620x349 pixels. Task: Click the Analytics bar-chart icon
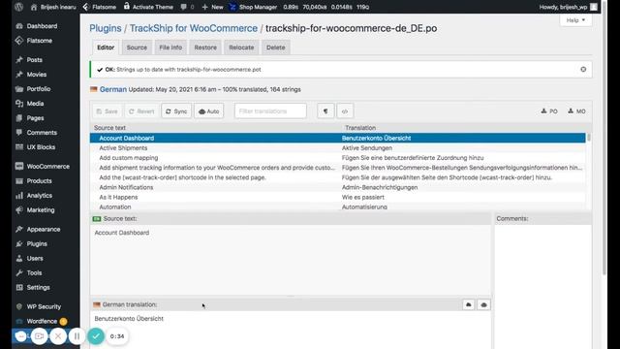[19, 196]
